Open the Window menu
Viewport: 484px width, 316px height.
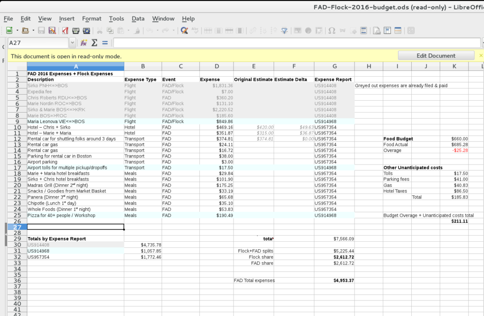coord(163,18)
